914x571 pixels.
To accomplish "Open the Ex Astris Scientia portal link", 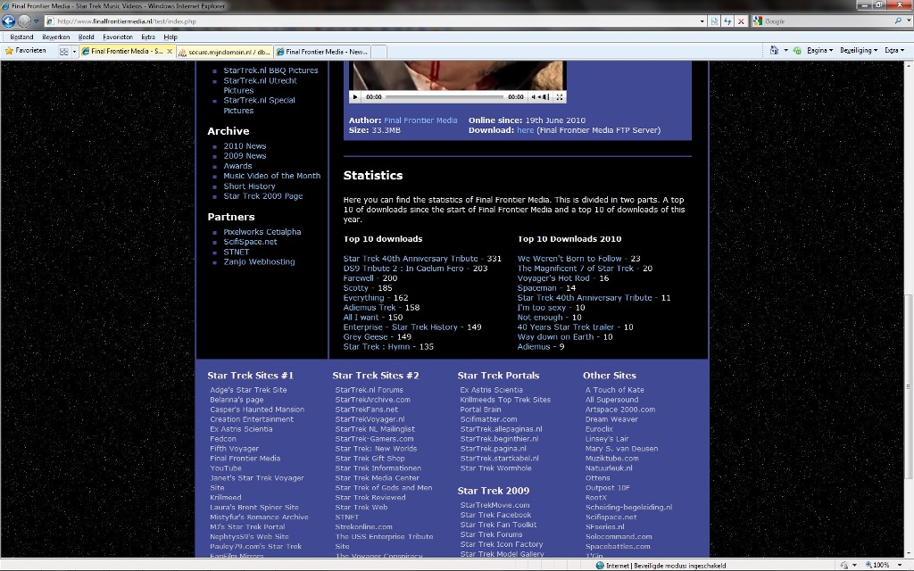I will [x=492, y=390].
